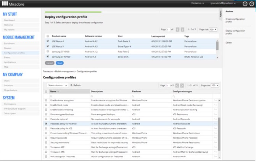Go to next page in device list

coord(182,29)
